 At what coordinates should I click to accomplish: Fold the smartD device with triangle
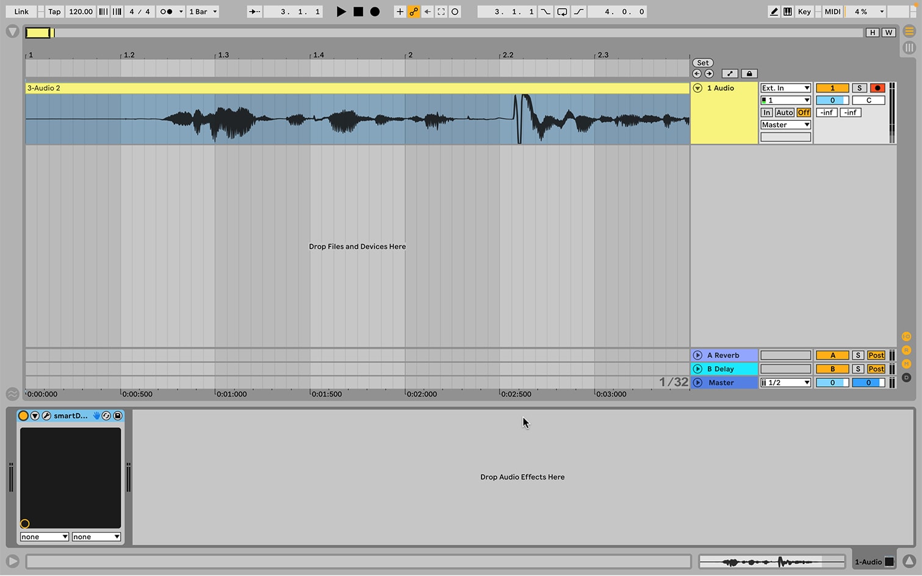tap(35, 416)
